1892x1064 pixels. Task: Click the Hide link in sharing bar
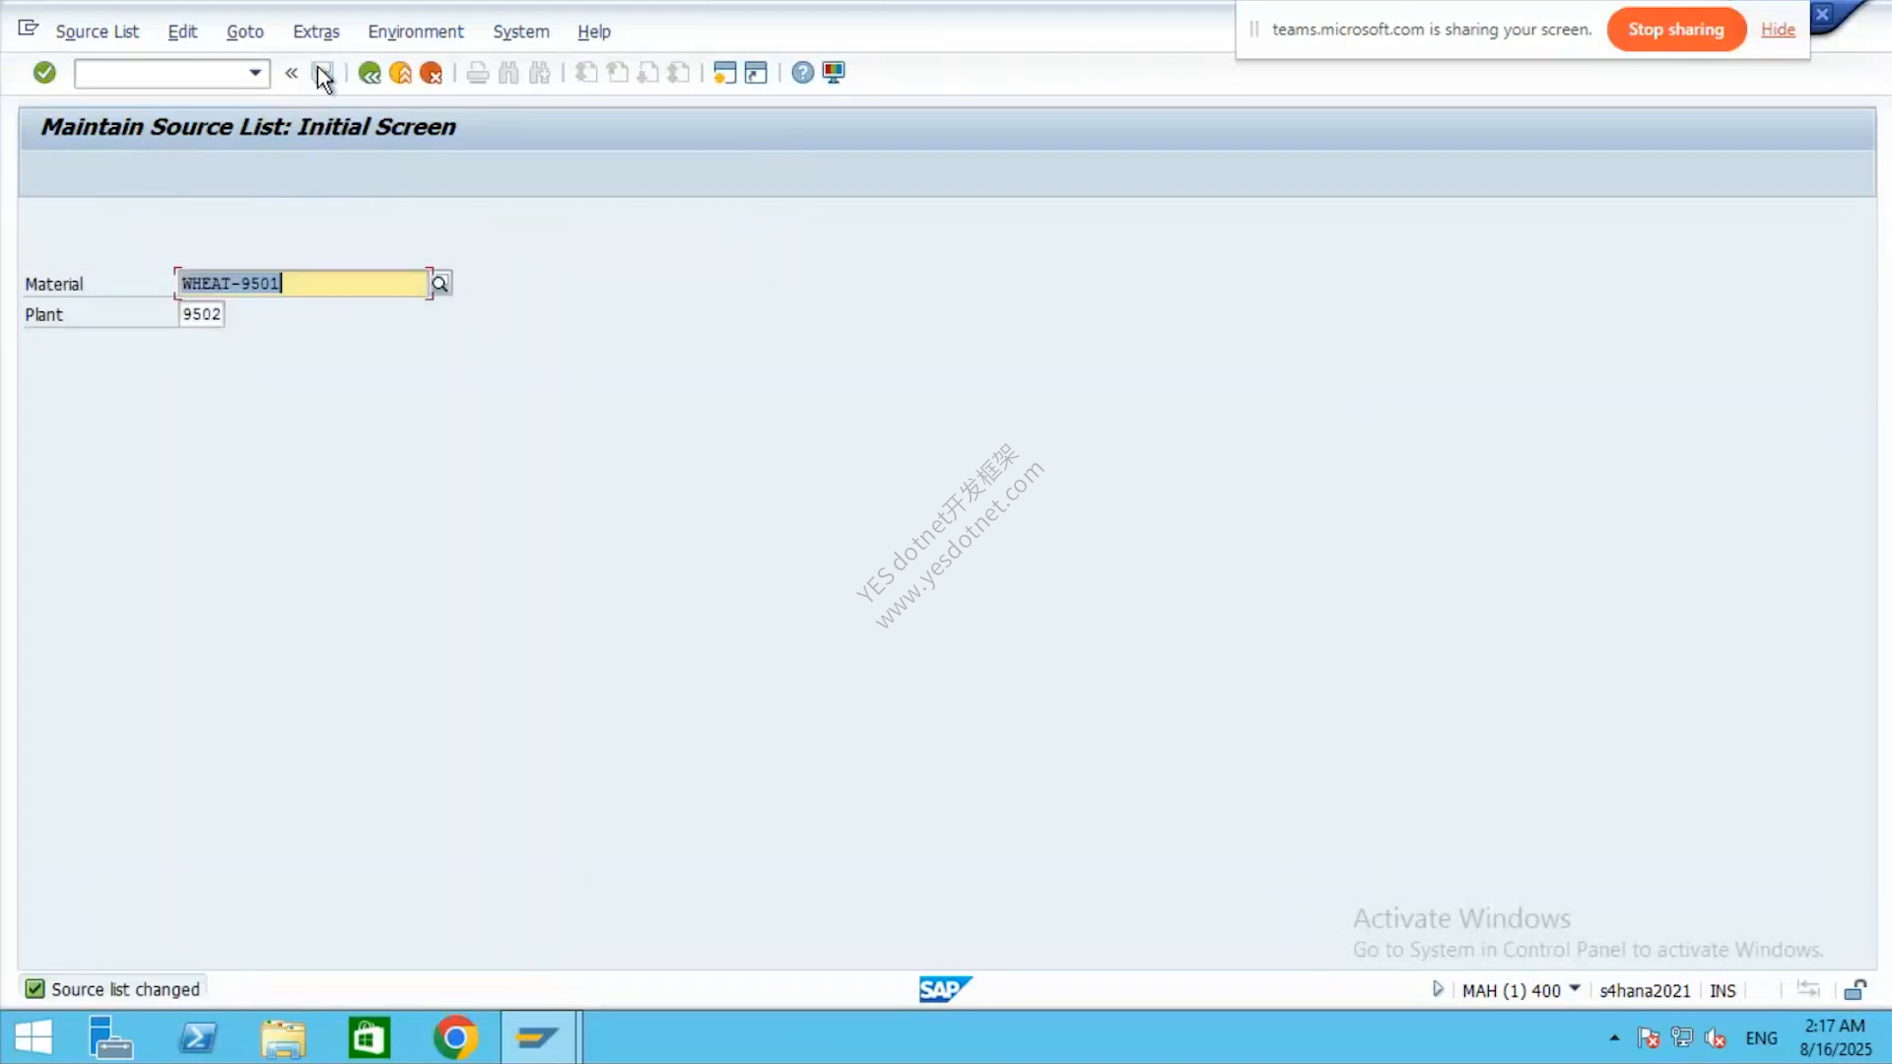(1778, 30)
